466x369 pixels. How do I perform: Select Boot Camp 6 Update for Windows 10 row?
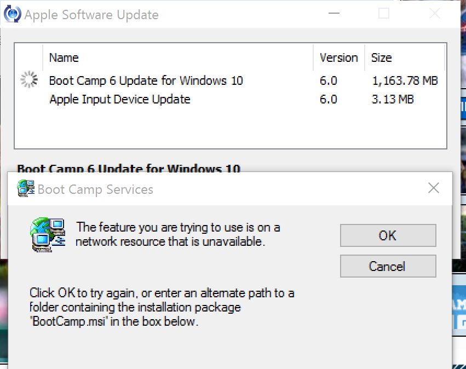coord(146,80)
